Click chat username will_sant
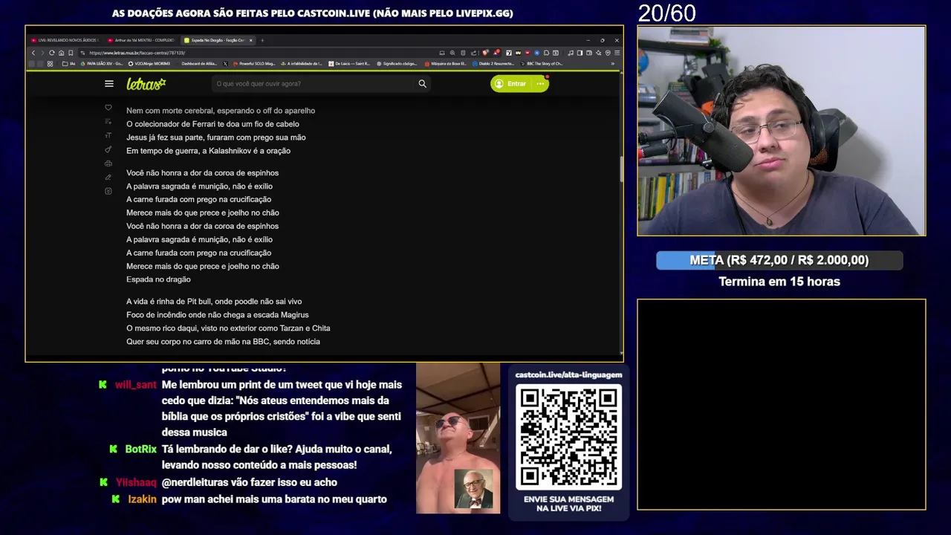The width and height of the screenshot is (951, 535). click(x=135, y=385)
